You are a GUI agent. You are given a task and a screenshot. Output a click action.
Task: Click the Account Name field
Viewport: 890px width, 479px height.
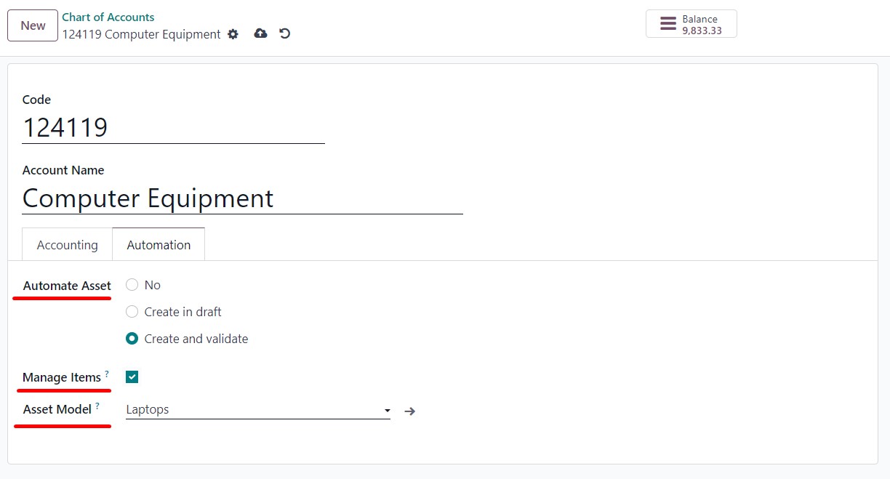click(x=242, y=198)
